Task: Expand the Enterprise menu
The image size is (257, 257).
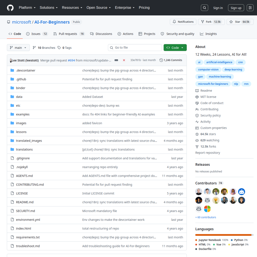Action: pos(125,7)
